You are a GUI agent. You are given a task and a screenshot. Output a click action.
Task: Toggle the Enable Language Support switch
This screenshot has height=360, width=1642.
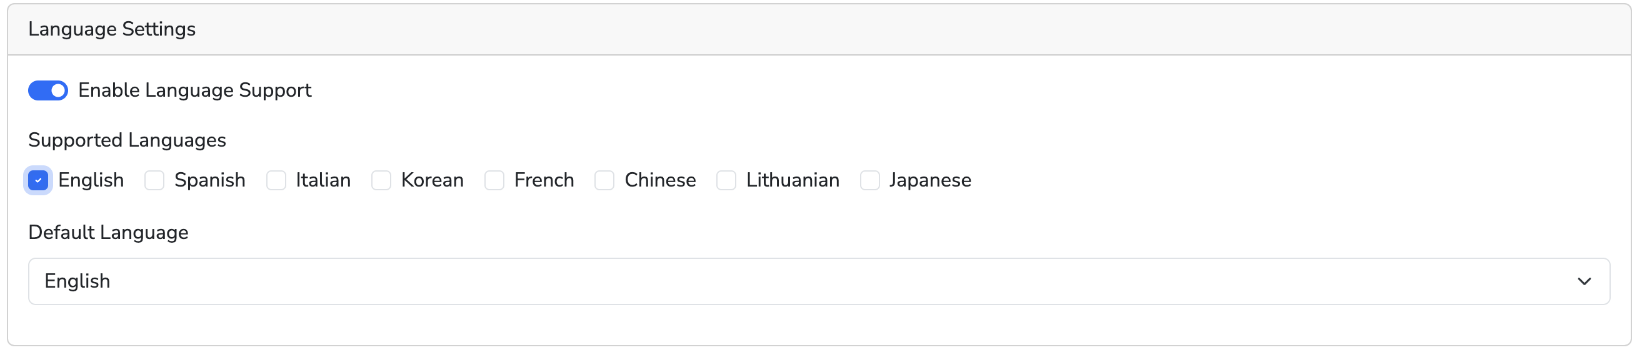coord(48,90)
